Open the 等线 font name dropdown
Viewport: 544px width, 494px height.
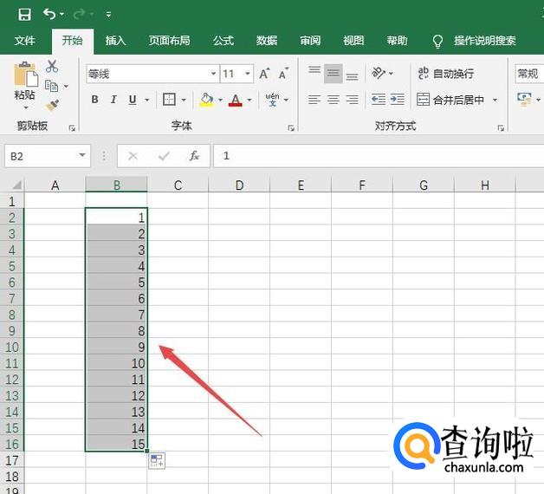(213, 74)
